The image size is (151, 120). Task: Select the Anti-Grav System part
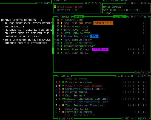(x=77, y=33)
